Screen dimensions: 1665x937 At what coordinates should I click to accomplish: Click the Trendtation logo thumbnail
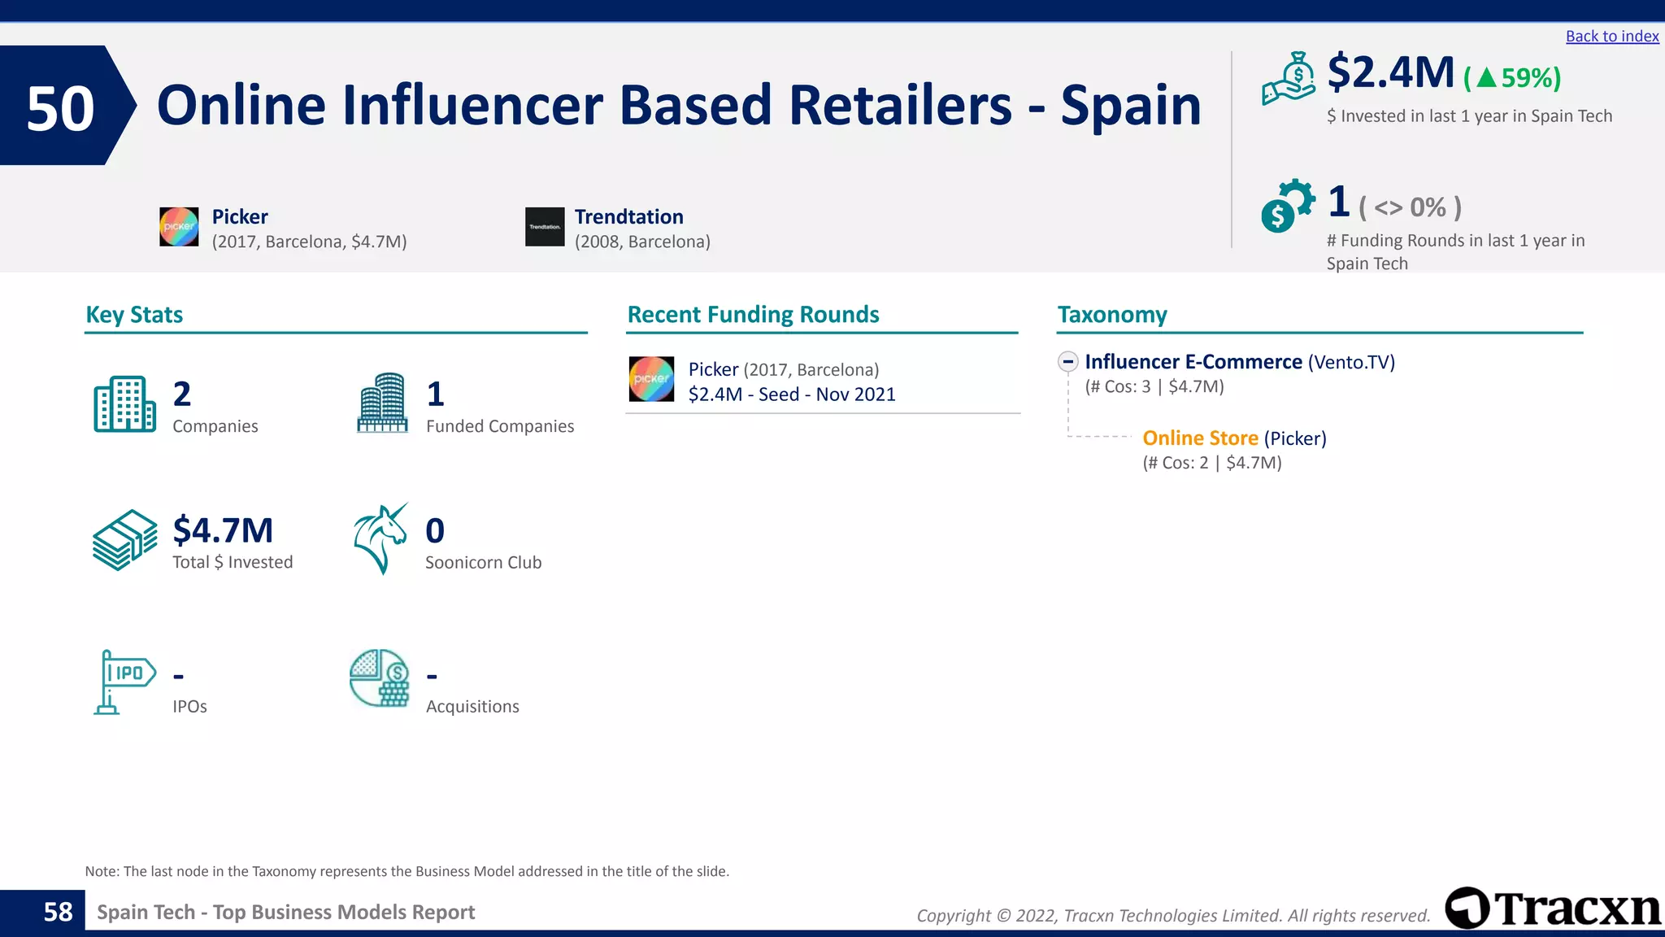coord(545,227)
